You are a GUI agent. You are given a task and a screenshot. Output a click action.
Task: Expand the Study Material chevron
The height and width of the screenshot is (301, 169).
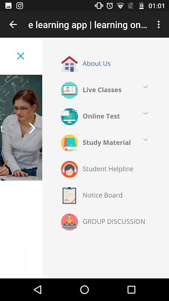(x=146, y=140)
